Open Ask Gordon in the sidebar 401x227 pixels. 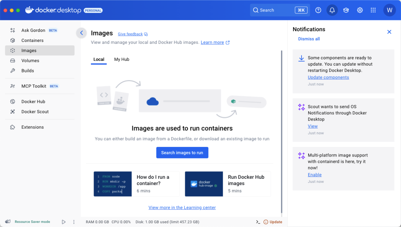[x=33, y=30]
